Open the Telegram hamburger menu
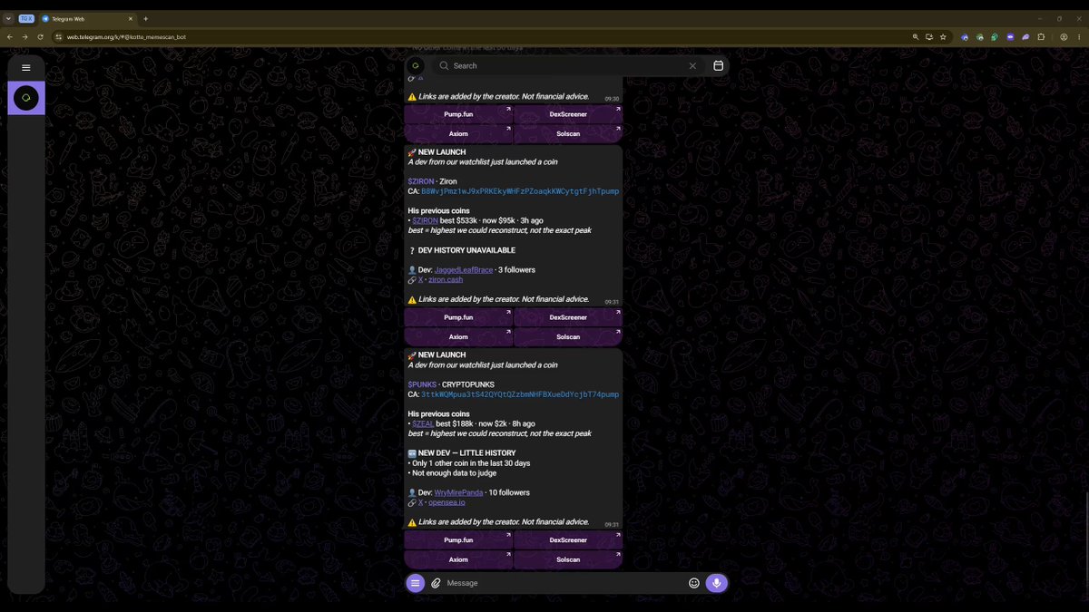This screenshot has height=612, width=1089. [x=25, y=67]
